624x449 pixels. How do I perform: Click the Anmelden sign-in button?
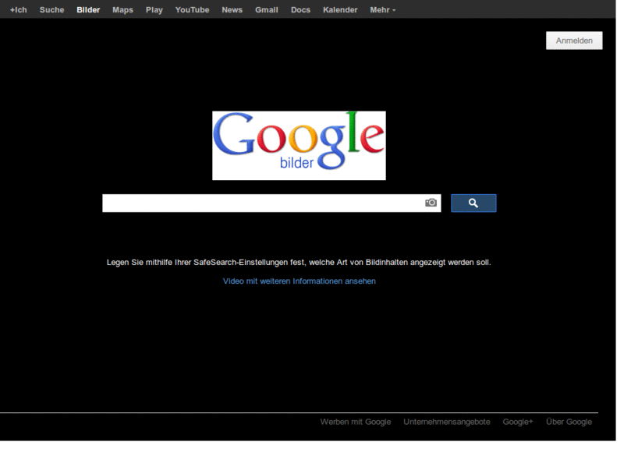(x=574, y=41)
